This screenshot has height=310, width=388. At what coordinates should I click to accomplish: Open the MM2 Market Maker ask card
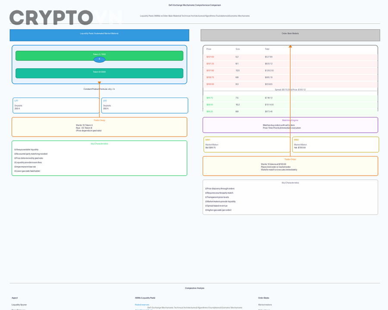[335, 145]
